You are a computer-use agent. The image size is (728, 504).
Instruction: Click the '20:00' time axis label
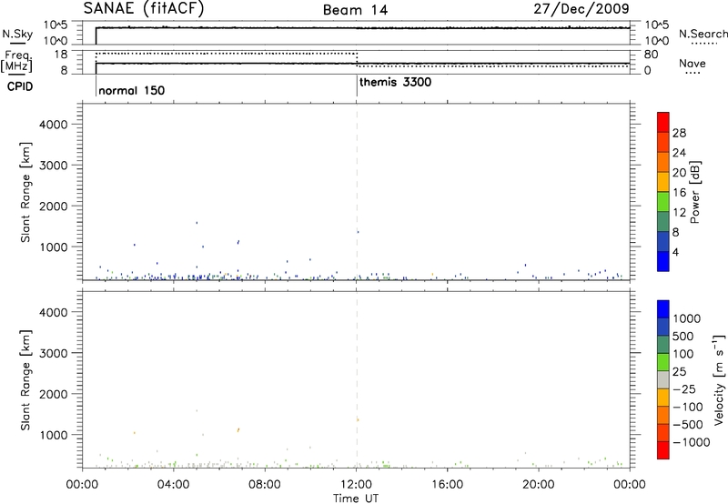point(539,485)
